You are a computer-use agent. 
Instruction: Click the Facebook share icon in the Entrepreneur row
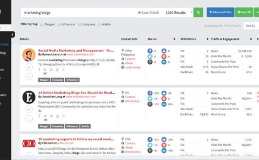(150, 93)
